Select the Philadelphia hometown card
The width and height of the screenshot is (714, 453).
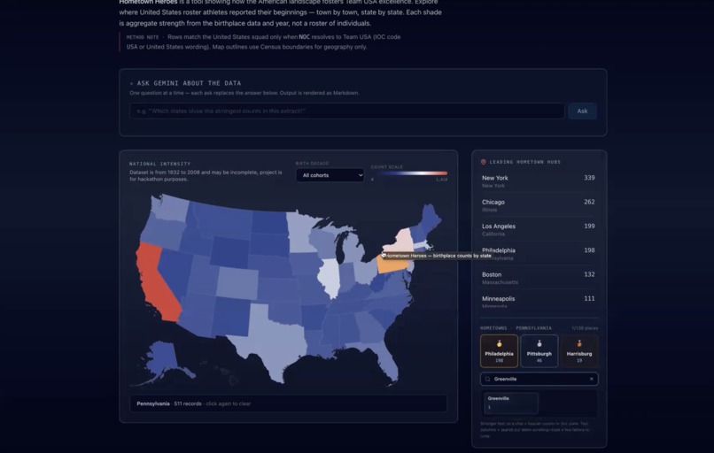click(x=499, y=351)
